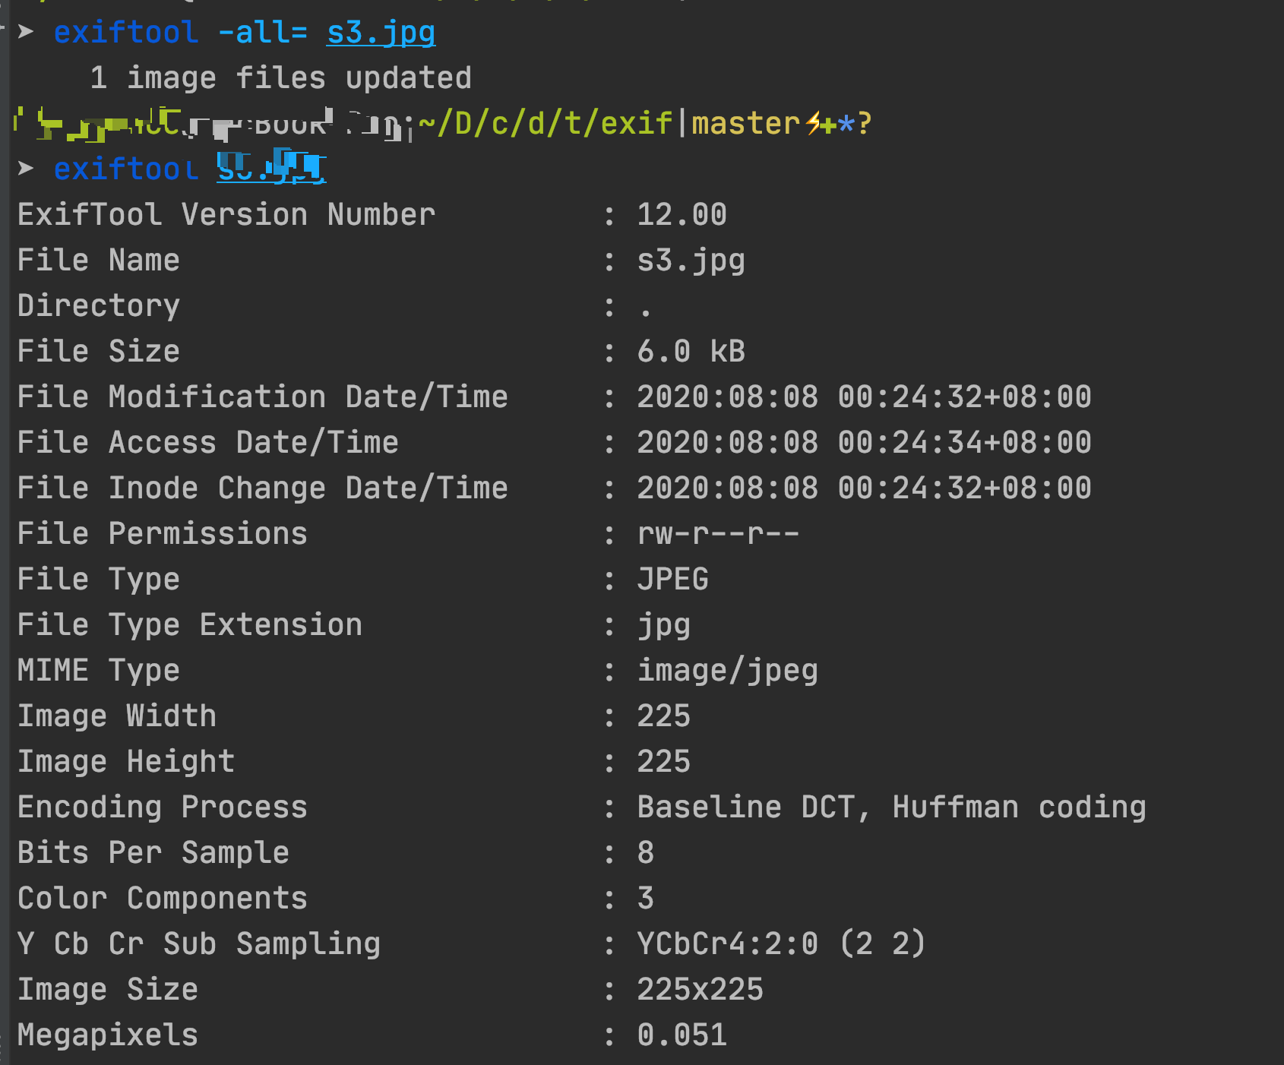Click the Megapixels value 0.051
The image size is (1284, 1065).
pyautogui.click(x=682, y=1035)
